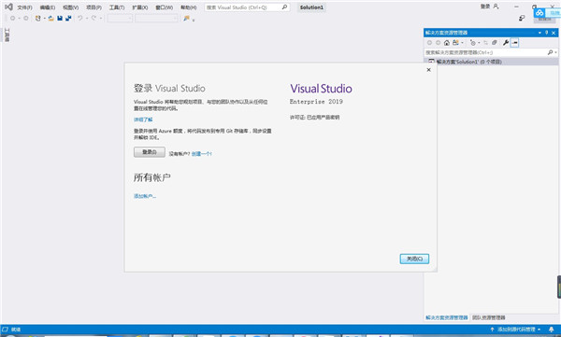Open Solution Explorer window options dropdown

coord(539,33)
